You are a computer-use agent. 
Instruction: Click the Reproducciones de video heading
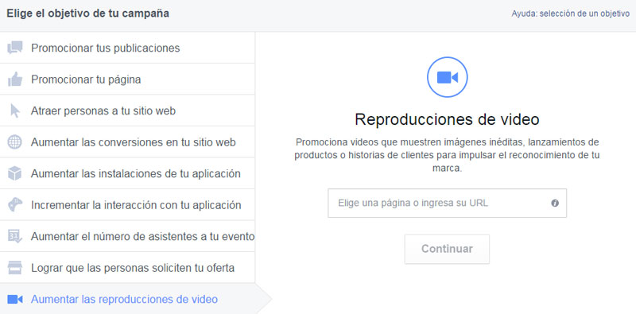pos(447,119)
